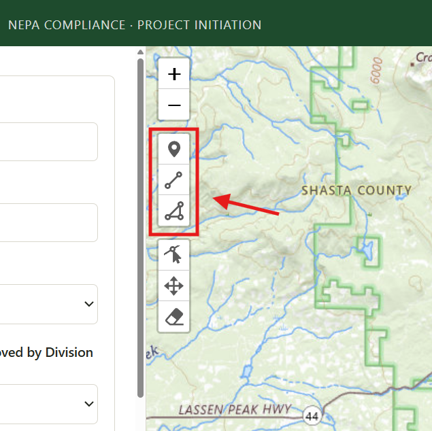Open dropdown below 'by Division' text

(x=48, y=404)
